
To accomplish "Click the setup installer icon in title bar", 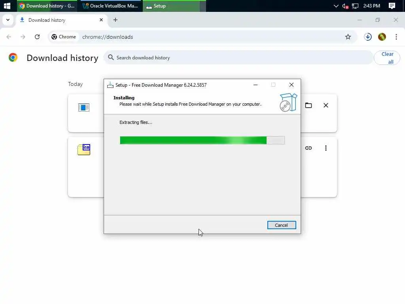I will 110,85.
